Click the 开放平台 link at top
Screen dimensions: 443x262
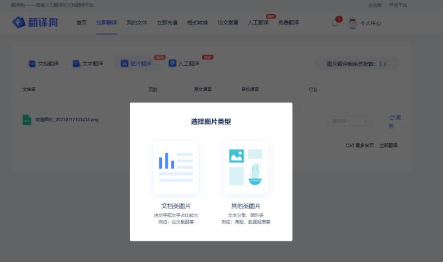[398, 5]
